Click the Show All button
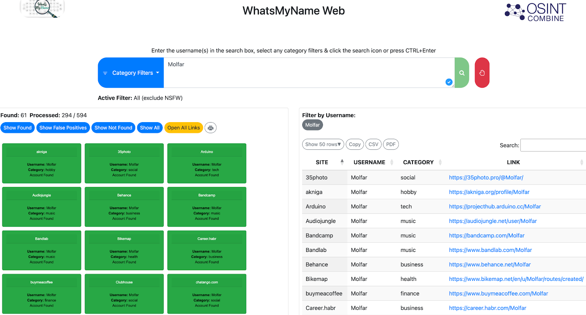The image size is (586, 315). pyautogui.click(x=150, y=128)
